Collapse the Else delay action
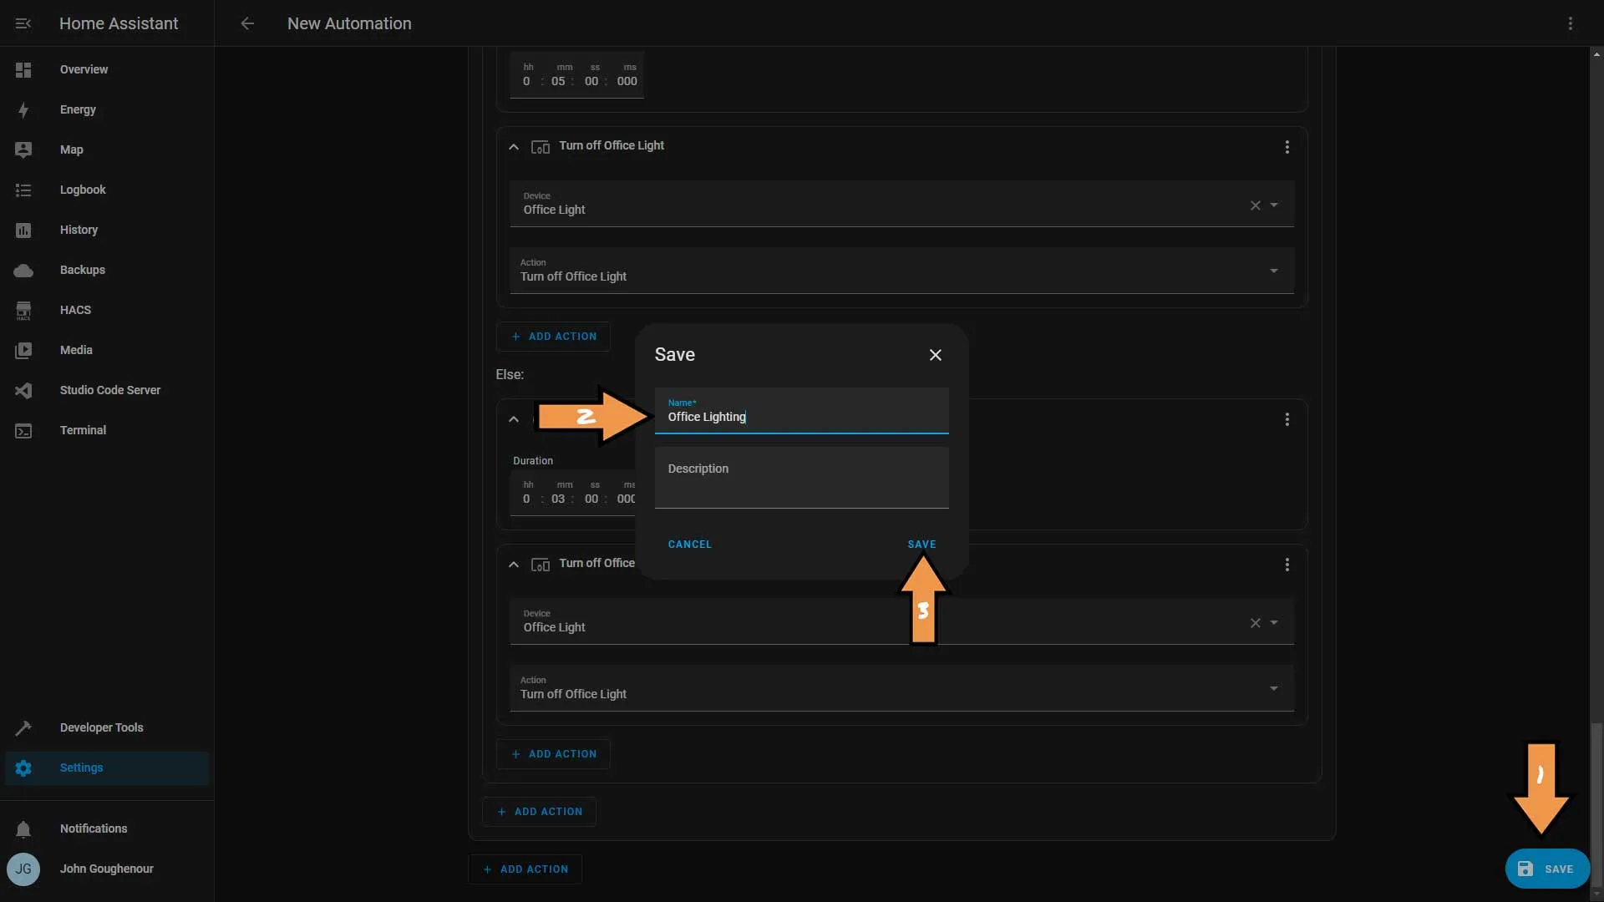The width and height of the screenshot is (1604, 902). pyautogui.click(x=514, y=419)
